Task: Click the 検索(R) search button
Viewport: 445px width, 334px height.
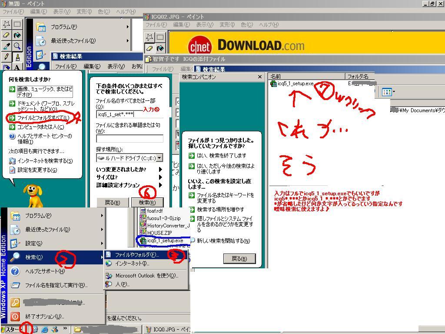Action: [x=147, y=203]
